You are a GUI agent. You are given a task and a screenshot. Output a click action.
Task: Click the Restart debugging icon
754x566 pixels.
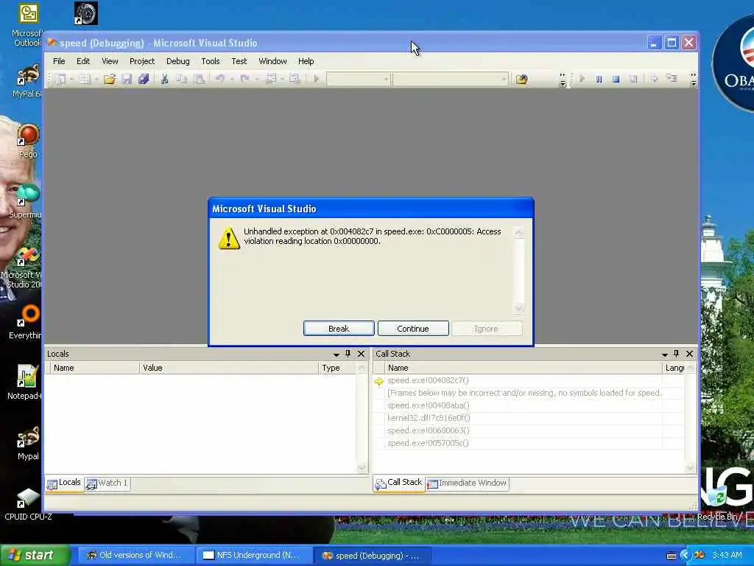coord(633,79)
